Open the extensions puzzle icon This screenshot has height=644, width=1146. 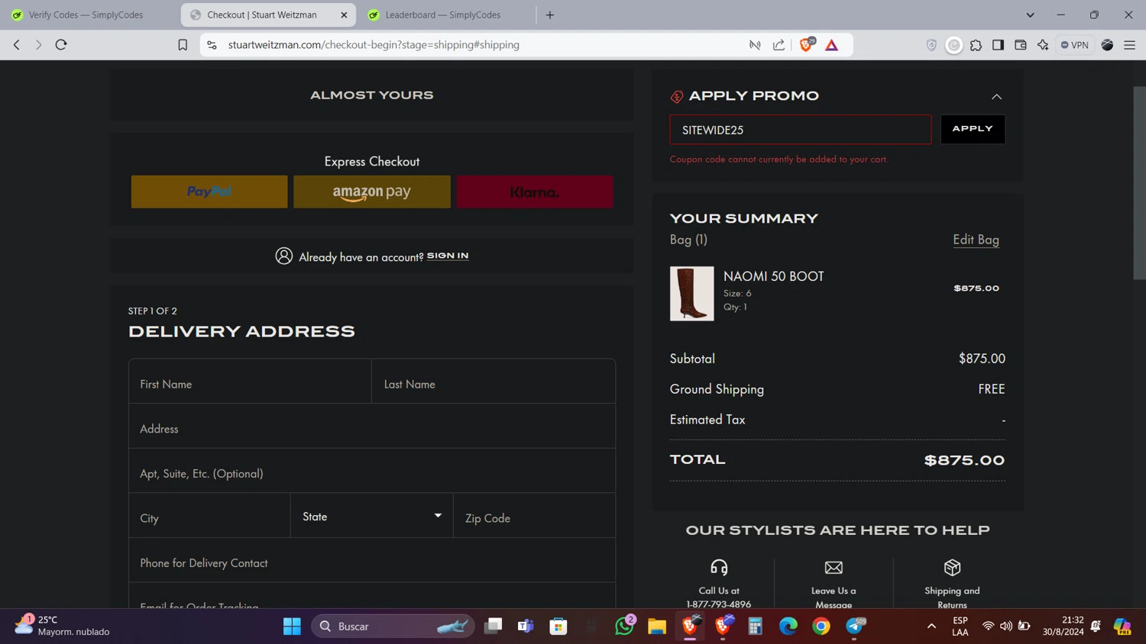(x=976, y=45)
